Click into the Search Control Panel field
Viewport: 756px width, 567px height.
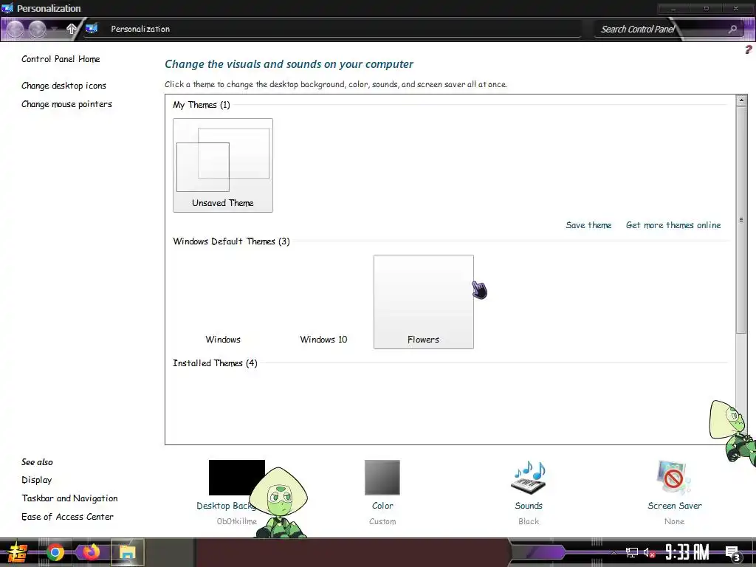[661, 30]
